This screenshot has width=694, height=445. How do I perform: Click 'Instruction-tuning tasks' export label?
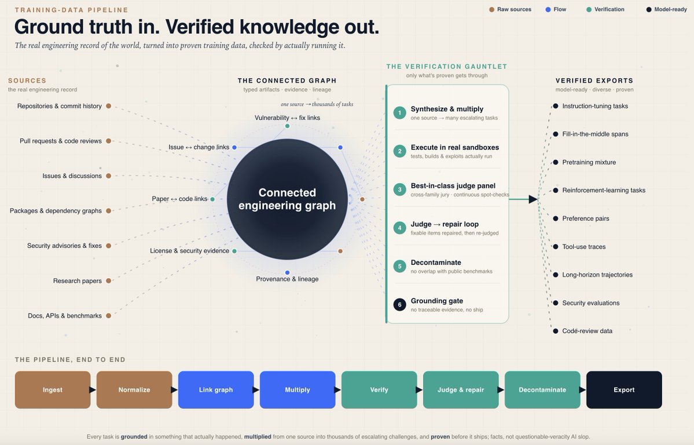point(595,106)
